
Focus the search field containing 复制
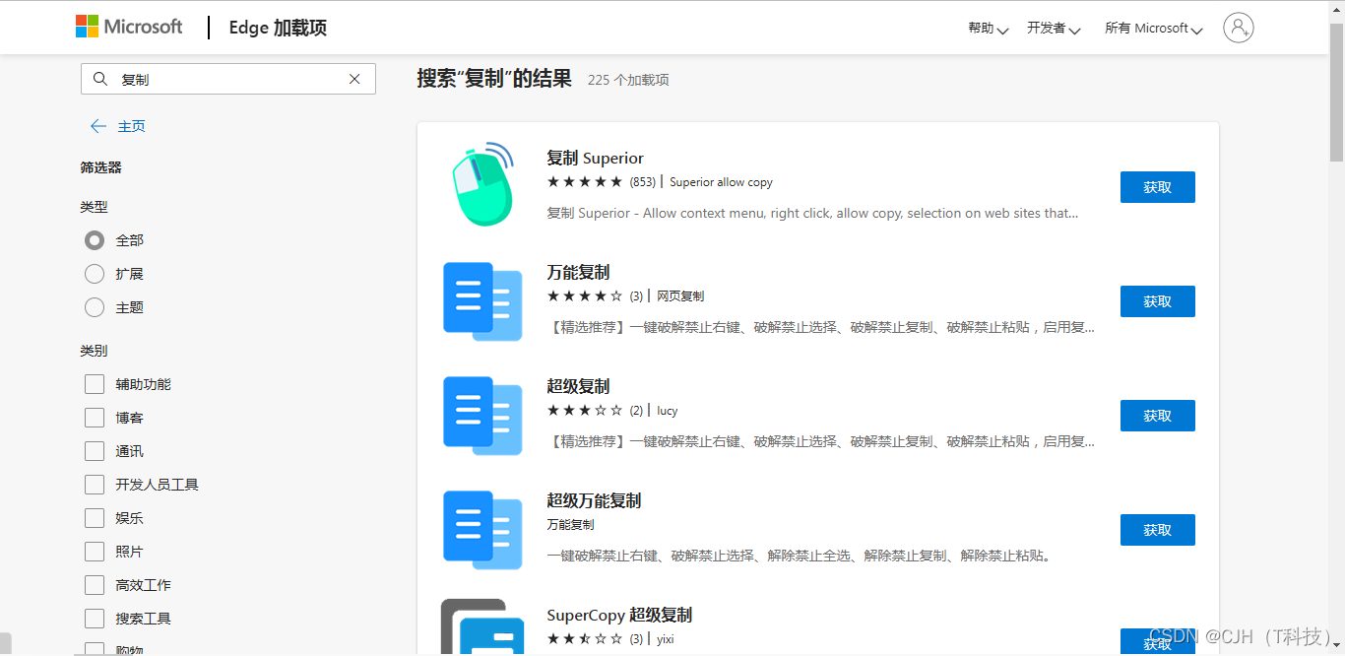point(228,79)
